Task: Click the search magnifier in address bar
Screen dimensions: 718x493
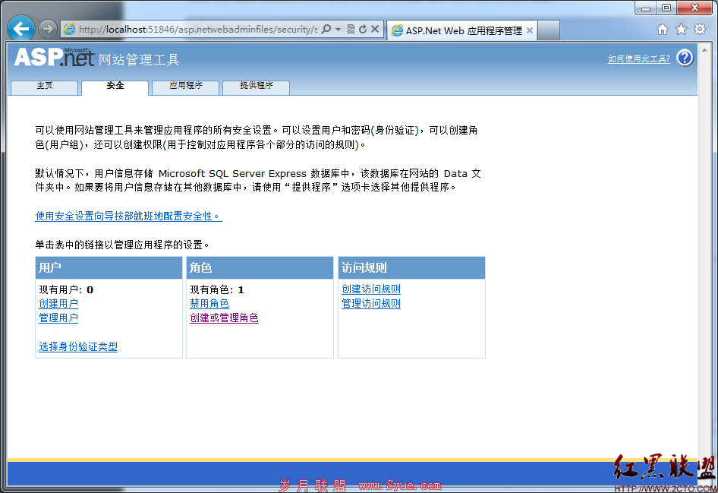Action: coord(326,29)
